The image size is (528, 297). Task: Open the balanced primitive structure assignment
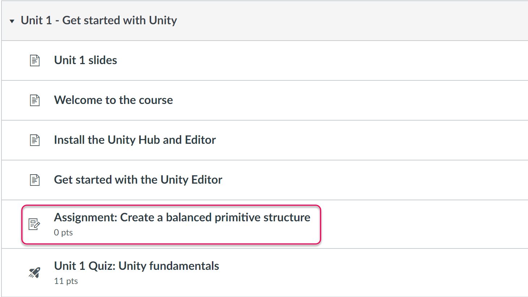(x=182, y=217)
